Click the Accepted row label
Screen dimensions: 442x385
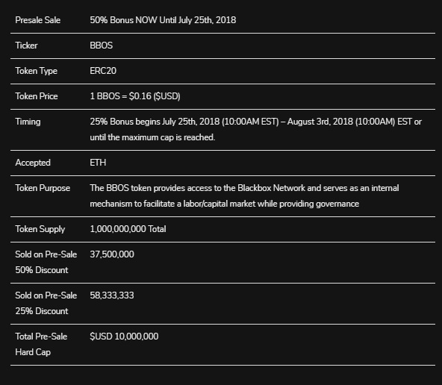click(33, 163)
